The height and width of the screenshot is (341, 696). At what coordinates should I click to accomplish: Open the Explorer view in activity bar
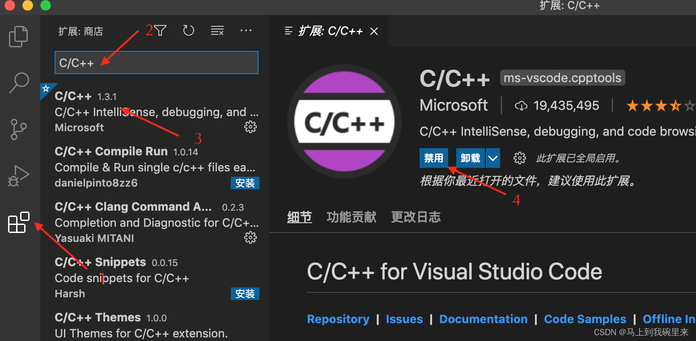19,36
